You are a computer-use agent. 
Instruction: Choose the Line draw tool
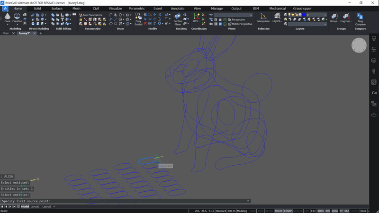(x=116, y=19)
